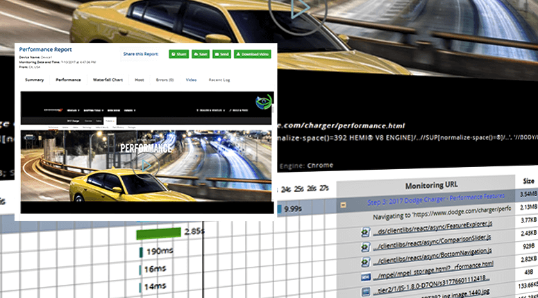Open the Errors (0) tab
This screenshot has width=538, height=298.
tap(165, 80)
